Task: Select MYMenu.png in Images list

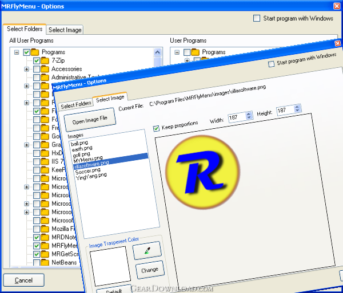Action: tap(88, 159)
